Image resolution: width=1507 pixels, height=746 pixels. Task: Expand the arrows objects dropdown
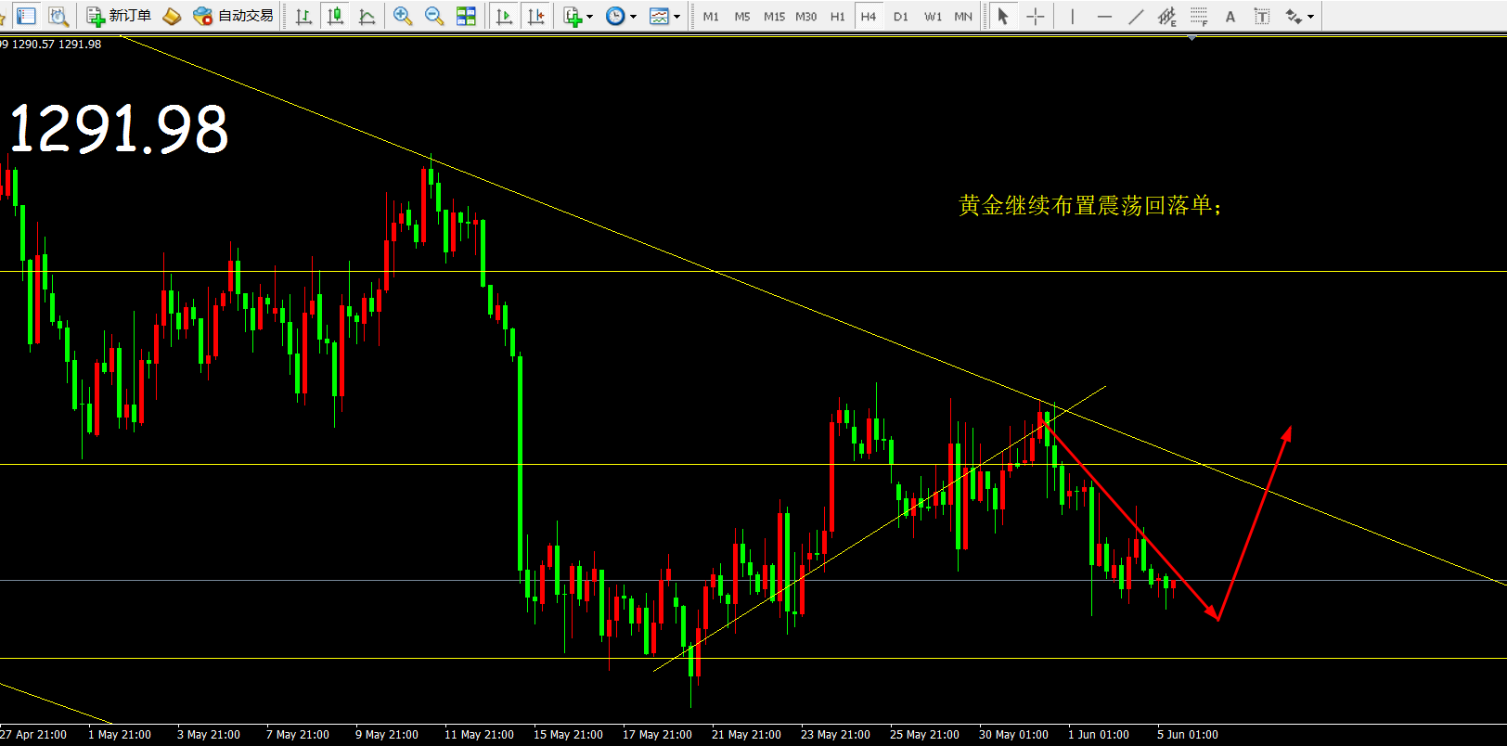click(1311, 17)
